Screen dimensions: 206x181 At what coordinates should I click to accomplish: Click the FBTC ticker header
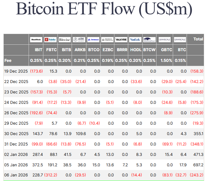[x=51, y=50]
